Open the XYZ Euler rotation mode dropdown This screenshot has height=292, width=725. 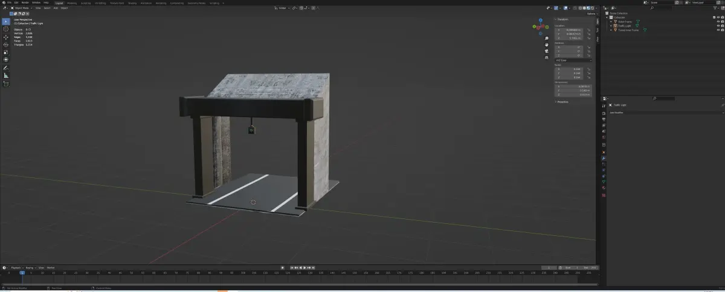tap(573, 60)
